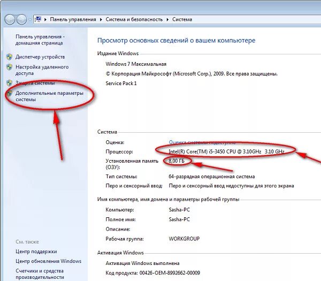Click heading 'Просмотр основных сведений о вашем компьютере'
Viewport: 321px width, 281px height.
[176, 41]
